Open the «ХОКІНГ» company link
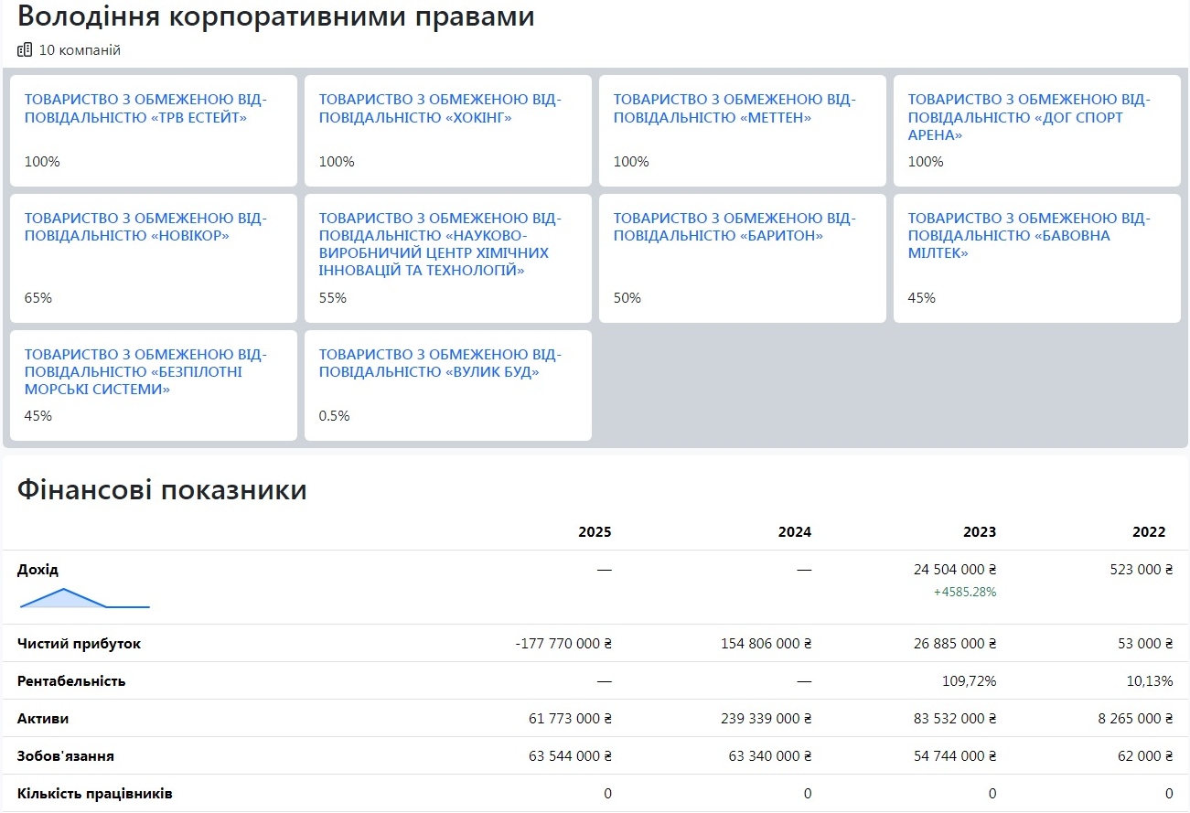This screenshot has height=813, width=1190. pos(441,108)
